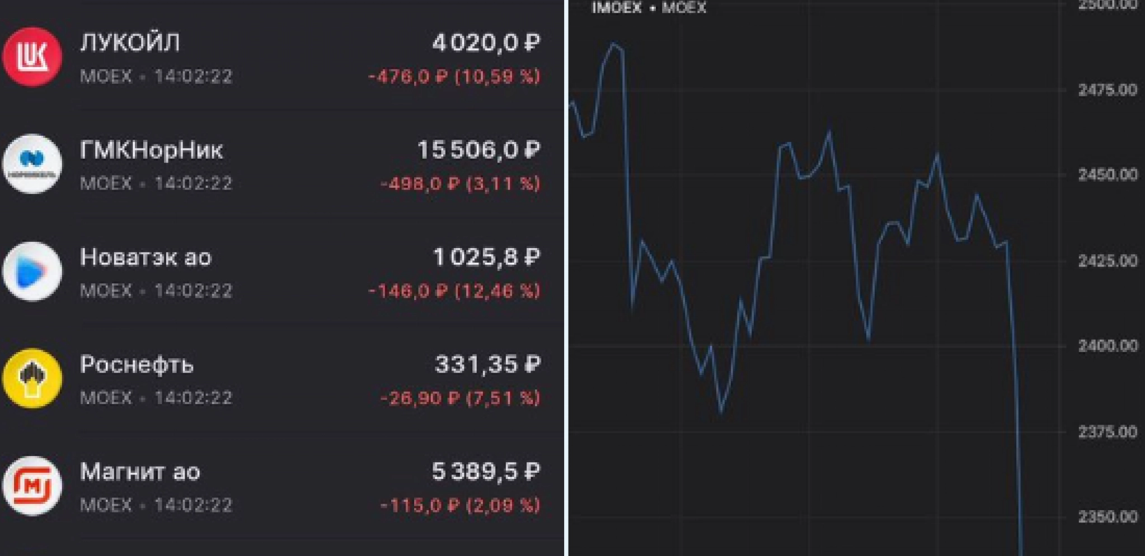
Task: Open the Роснефть stock title
Action: pyautogui.click(x=137, y=364)
